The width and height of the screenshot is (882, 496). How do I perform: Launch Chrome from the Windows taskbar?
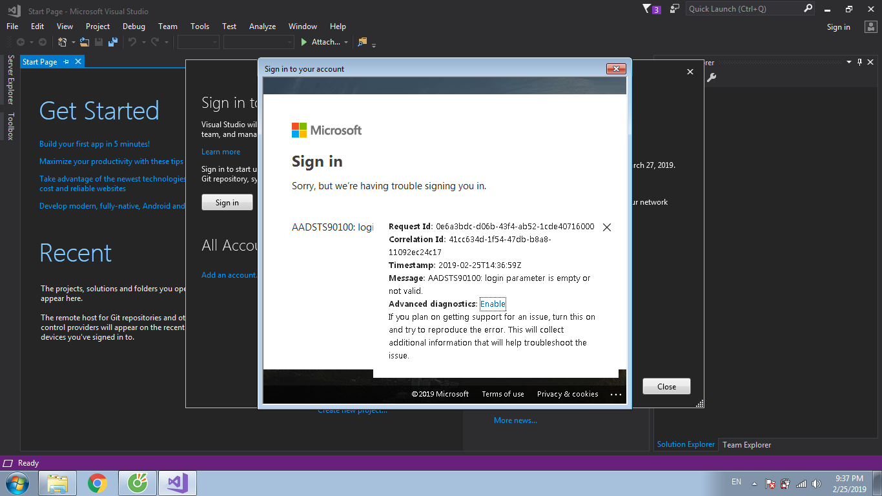click(x=97, y=483)
